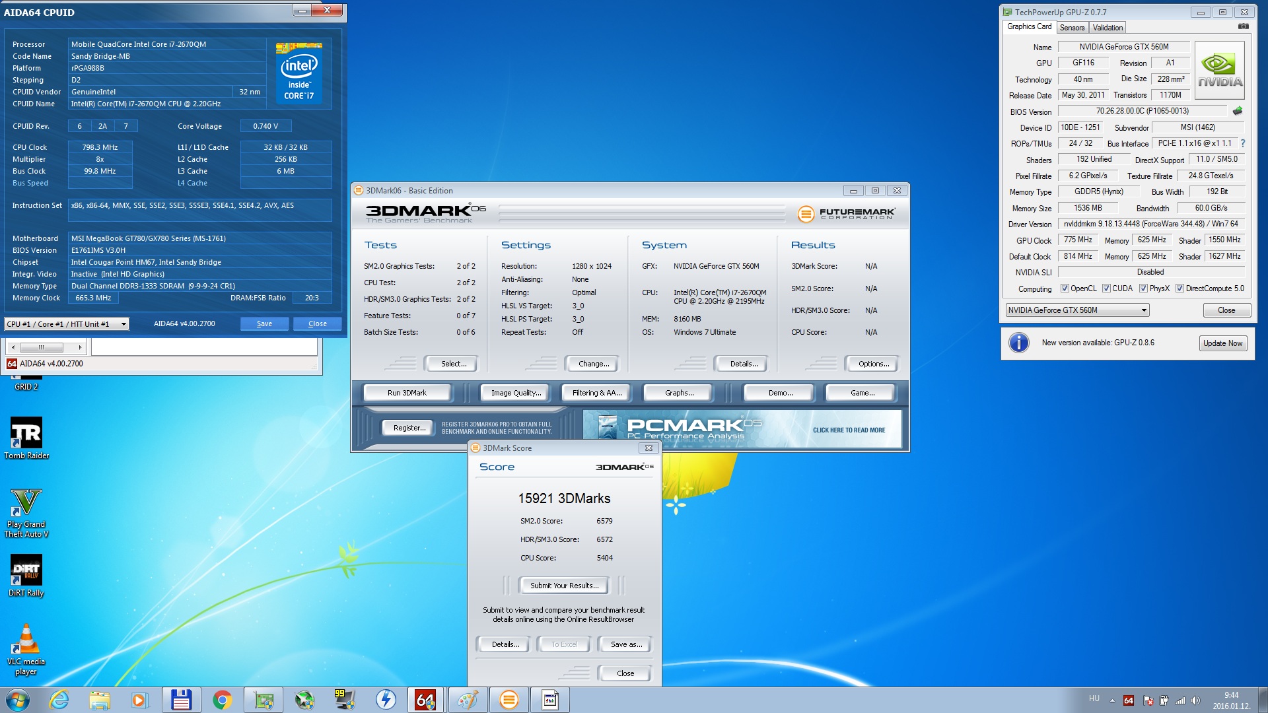This screenshot has height=713, width=1268.
Task: Open the CPU #1 / Core #1 selector
Action: point(67,324)
